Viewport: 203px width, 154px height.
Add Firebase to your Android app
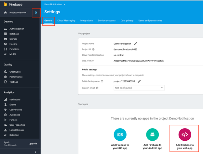tap(152, 139)
